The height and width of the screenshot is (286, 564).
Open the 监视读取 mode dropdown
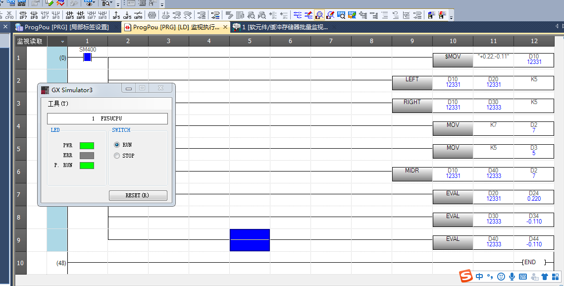pyautogui.click(x=62, y=41)
